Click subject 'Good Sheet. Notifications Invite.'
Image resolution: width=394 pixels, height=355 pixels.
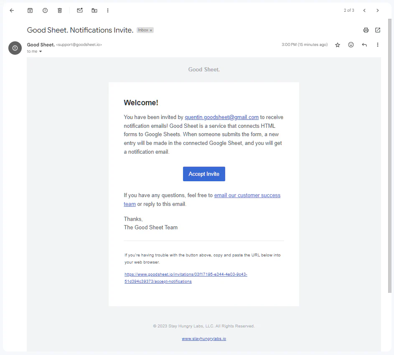tap(80, 30)
